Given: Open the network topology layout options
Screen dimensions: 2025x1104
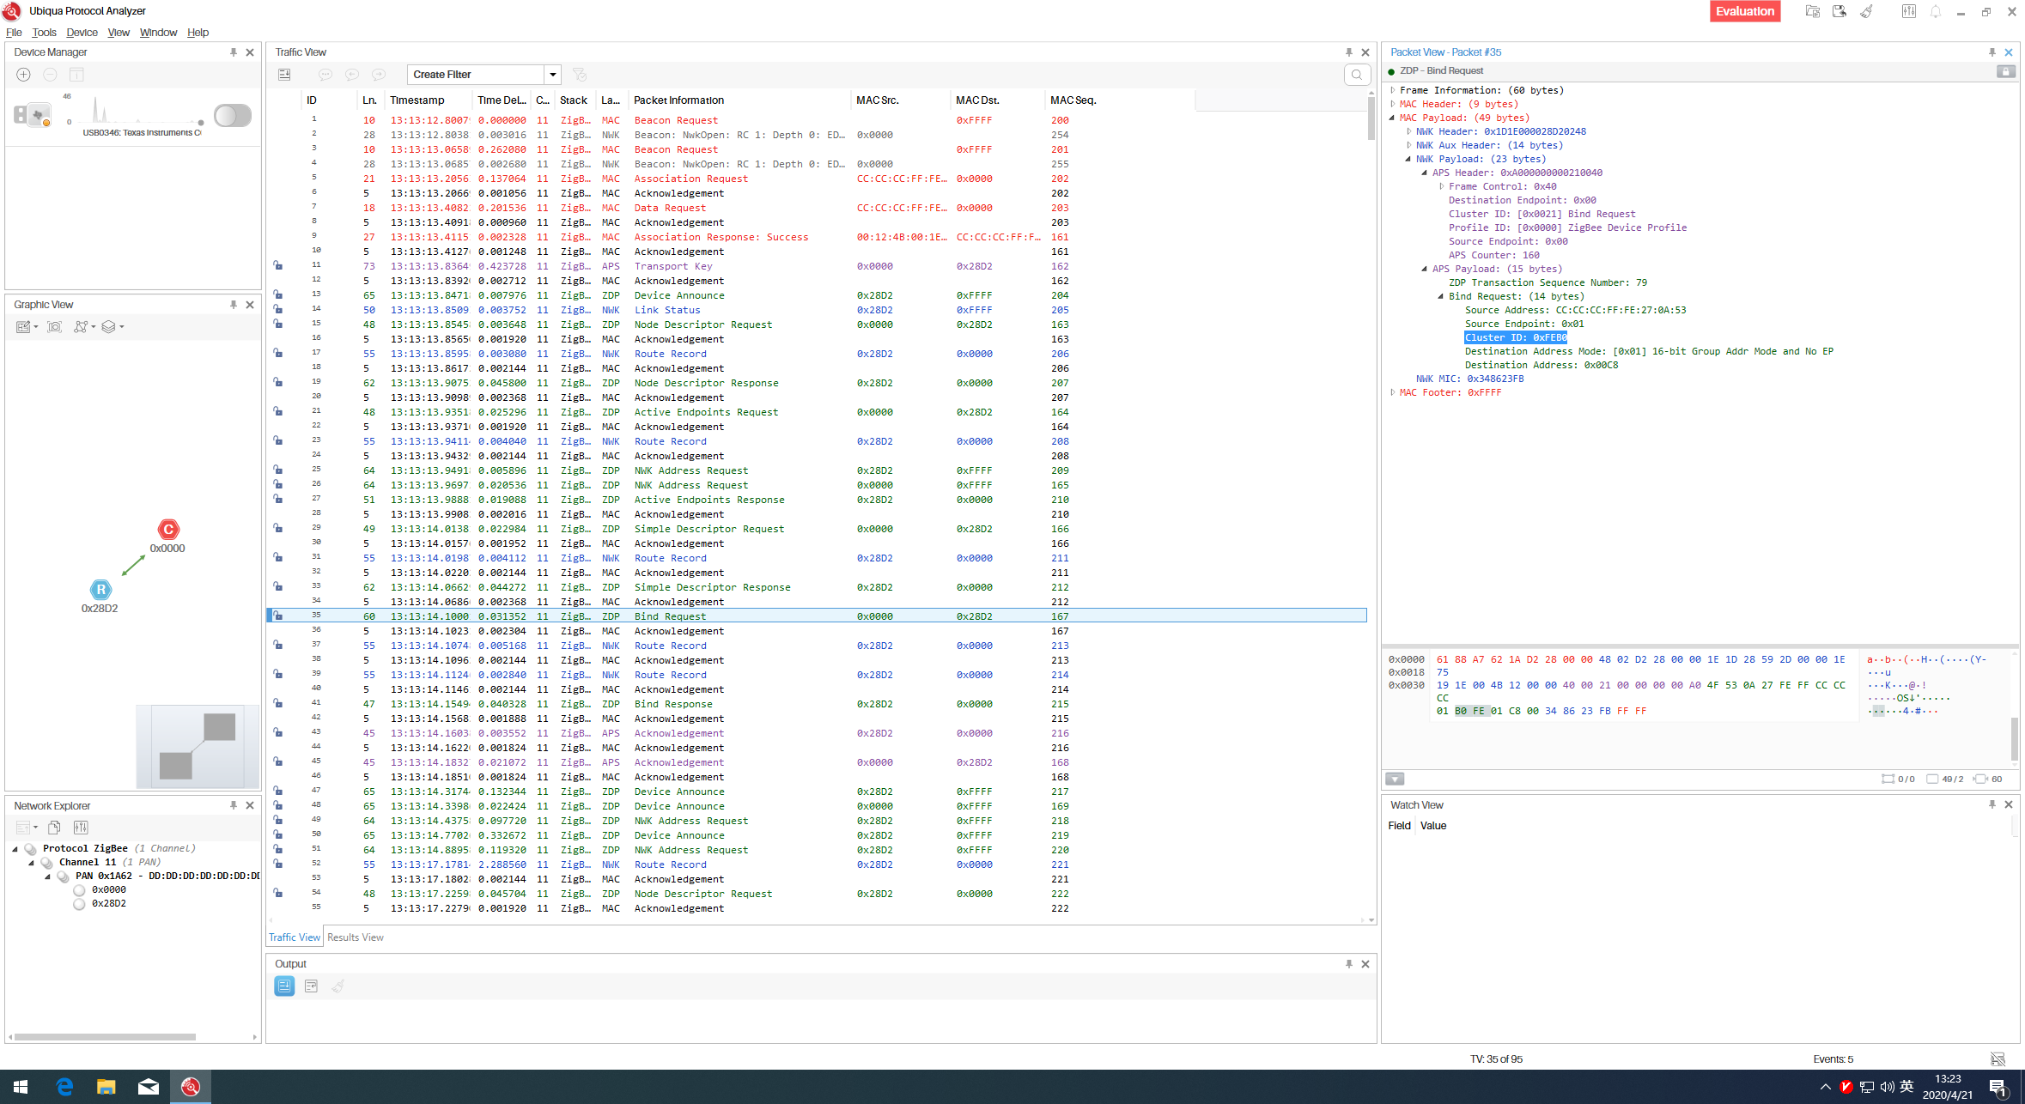Looking at the screenshot, I should pos(84,327).
